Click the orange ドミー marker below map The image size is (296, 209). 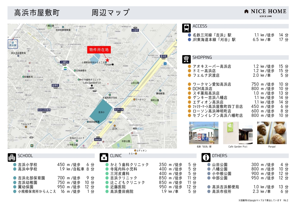pyautogui.click(x=136, y=154)
